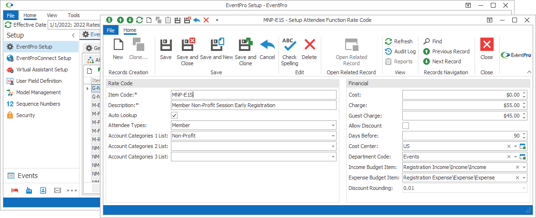Screen dimensions: 536x218
Task: Clear Cost Center value with X
Action: [509, 146]
